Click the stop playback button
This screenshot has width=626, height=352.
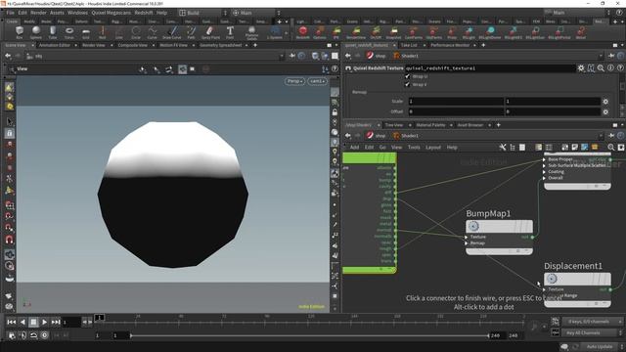pos(33,322)
